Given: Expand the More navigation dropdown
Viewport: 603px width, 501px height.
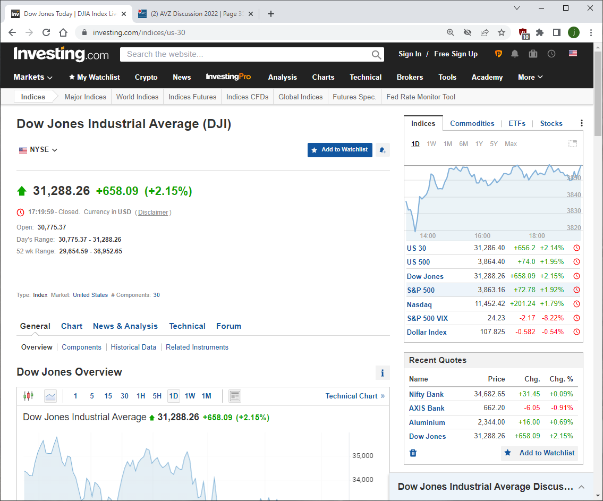Looking at the screenshot, I should (530, 77).
